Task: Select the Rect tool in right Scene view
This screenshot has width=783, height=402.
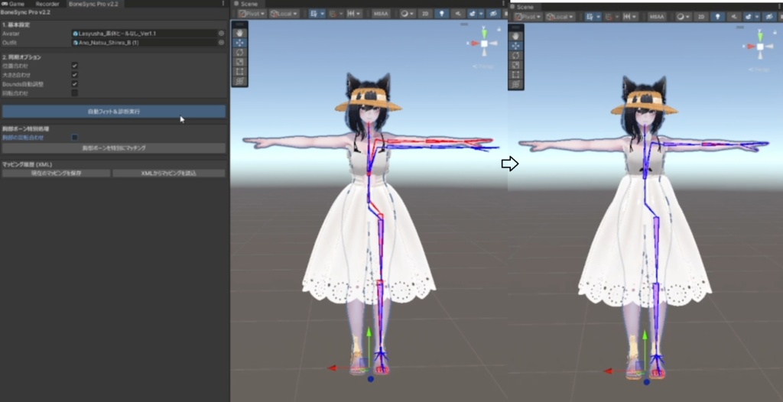Action: (x=516, y=74)
